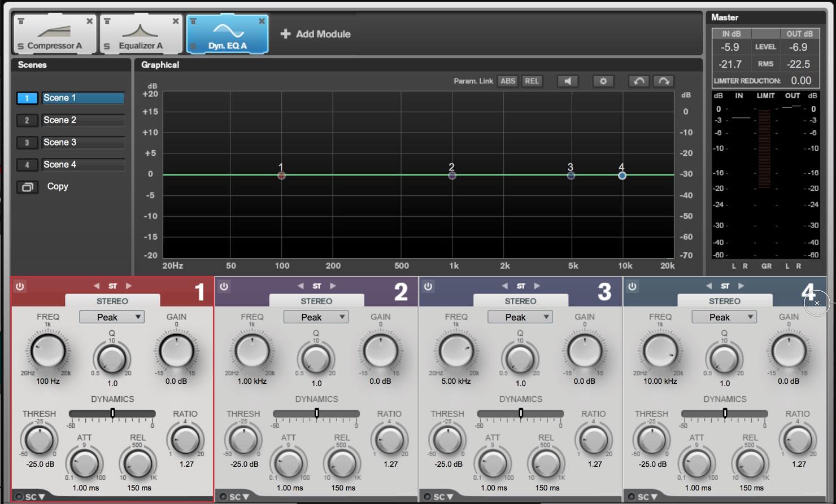Click the bypass icon on the Dyn. EQ A module
The image size is (836, 504).
pyautogui.click(x=193, y=21)
